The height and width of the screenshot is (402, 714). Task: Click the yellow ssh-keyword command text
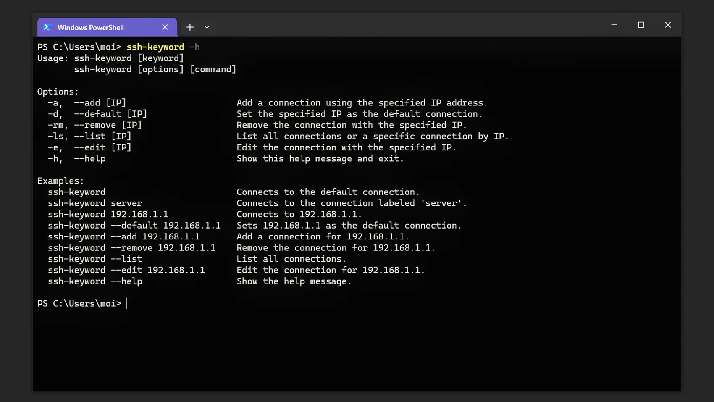pyautogui.click(x=155, y=47)
